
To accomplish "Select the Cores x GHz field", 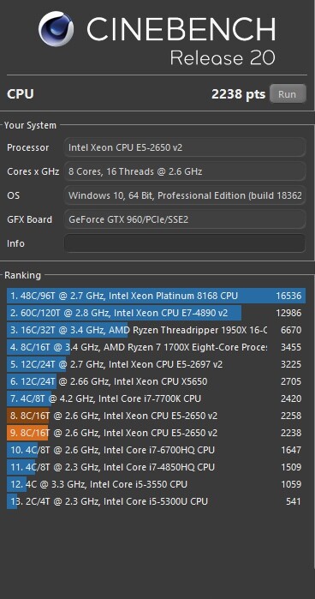I will (x=185, y=171).
